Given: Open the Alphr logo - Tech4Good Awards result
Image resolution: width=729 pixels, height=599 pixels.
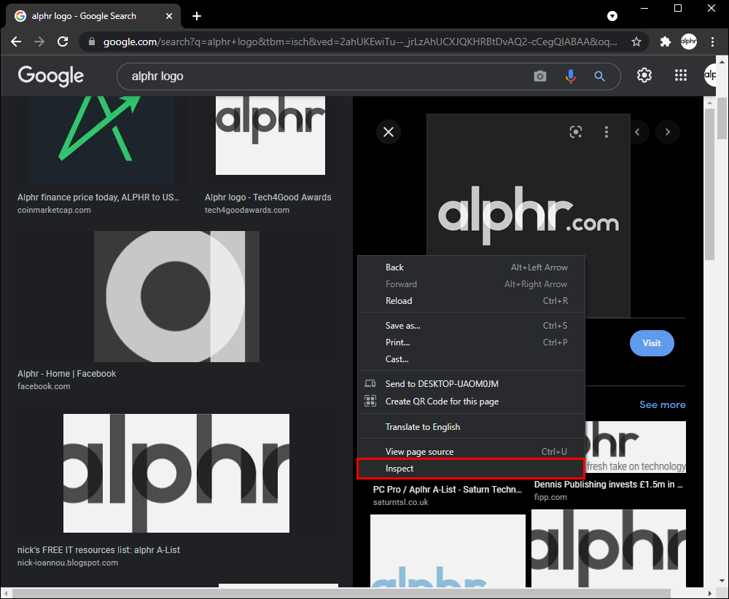Looking at the screenshot, I should [x=268, y=197].
